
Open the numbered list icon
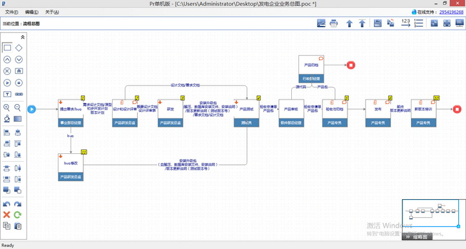[x=419, y=23]
